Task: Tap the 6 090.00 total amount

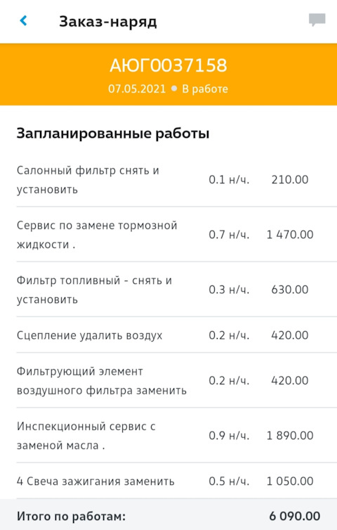Action: coord(294,516)
